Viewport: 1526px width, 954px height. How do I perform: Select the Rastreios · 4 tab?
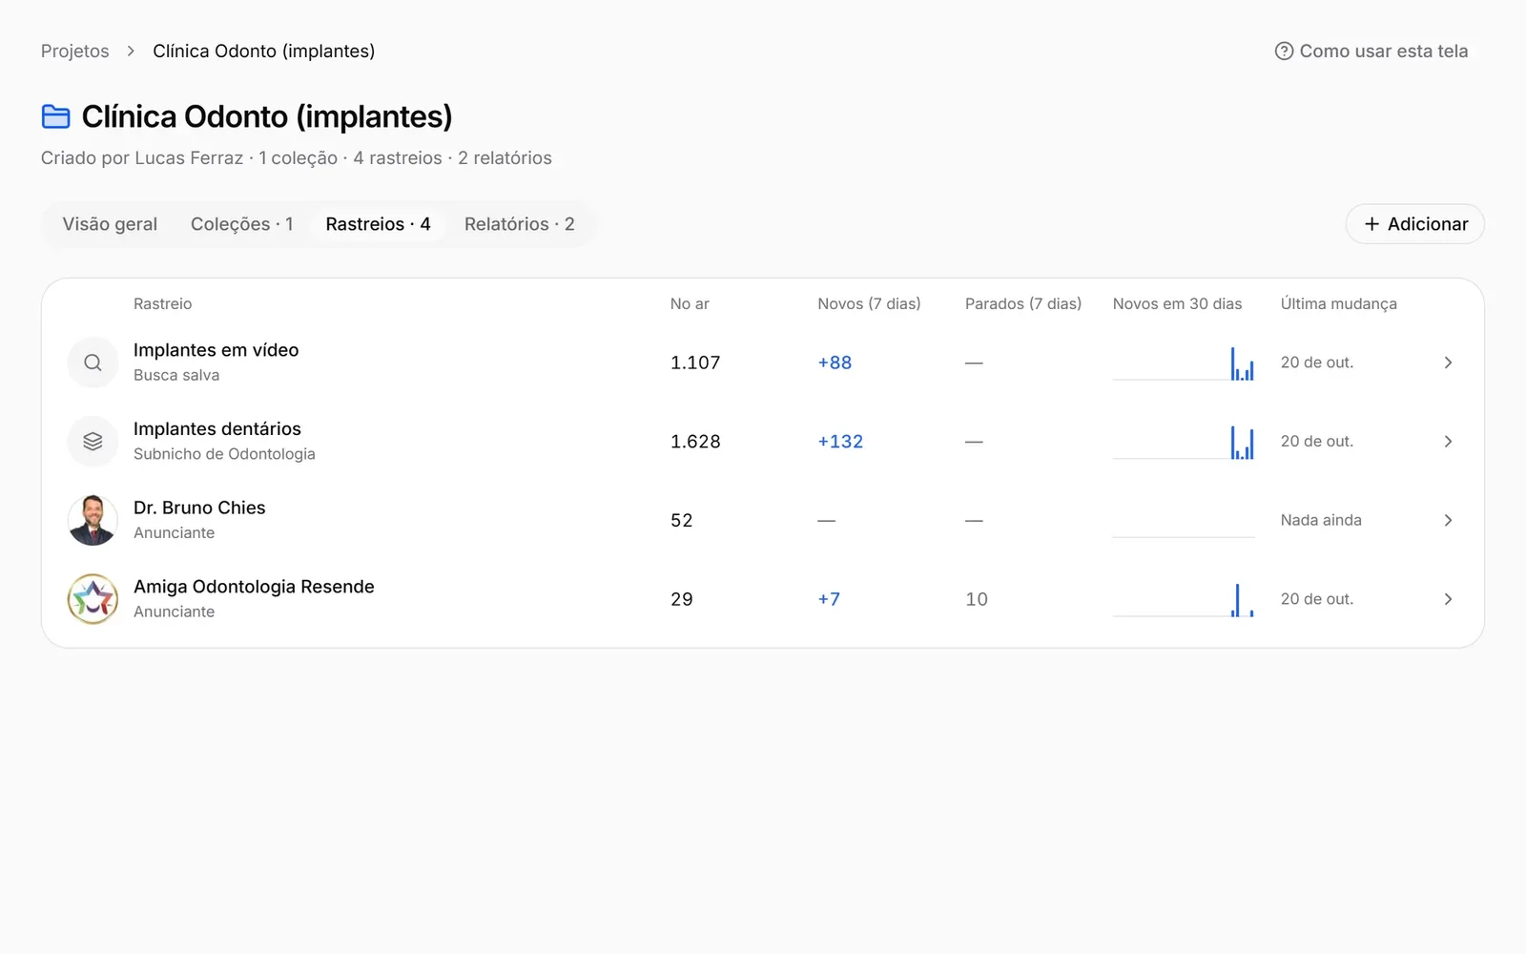pyautogui.click(x=378, y=224)
